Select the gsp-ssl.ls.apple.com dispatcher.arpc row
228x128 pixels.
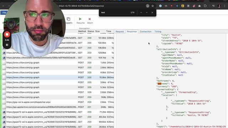coord(58,102)
